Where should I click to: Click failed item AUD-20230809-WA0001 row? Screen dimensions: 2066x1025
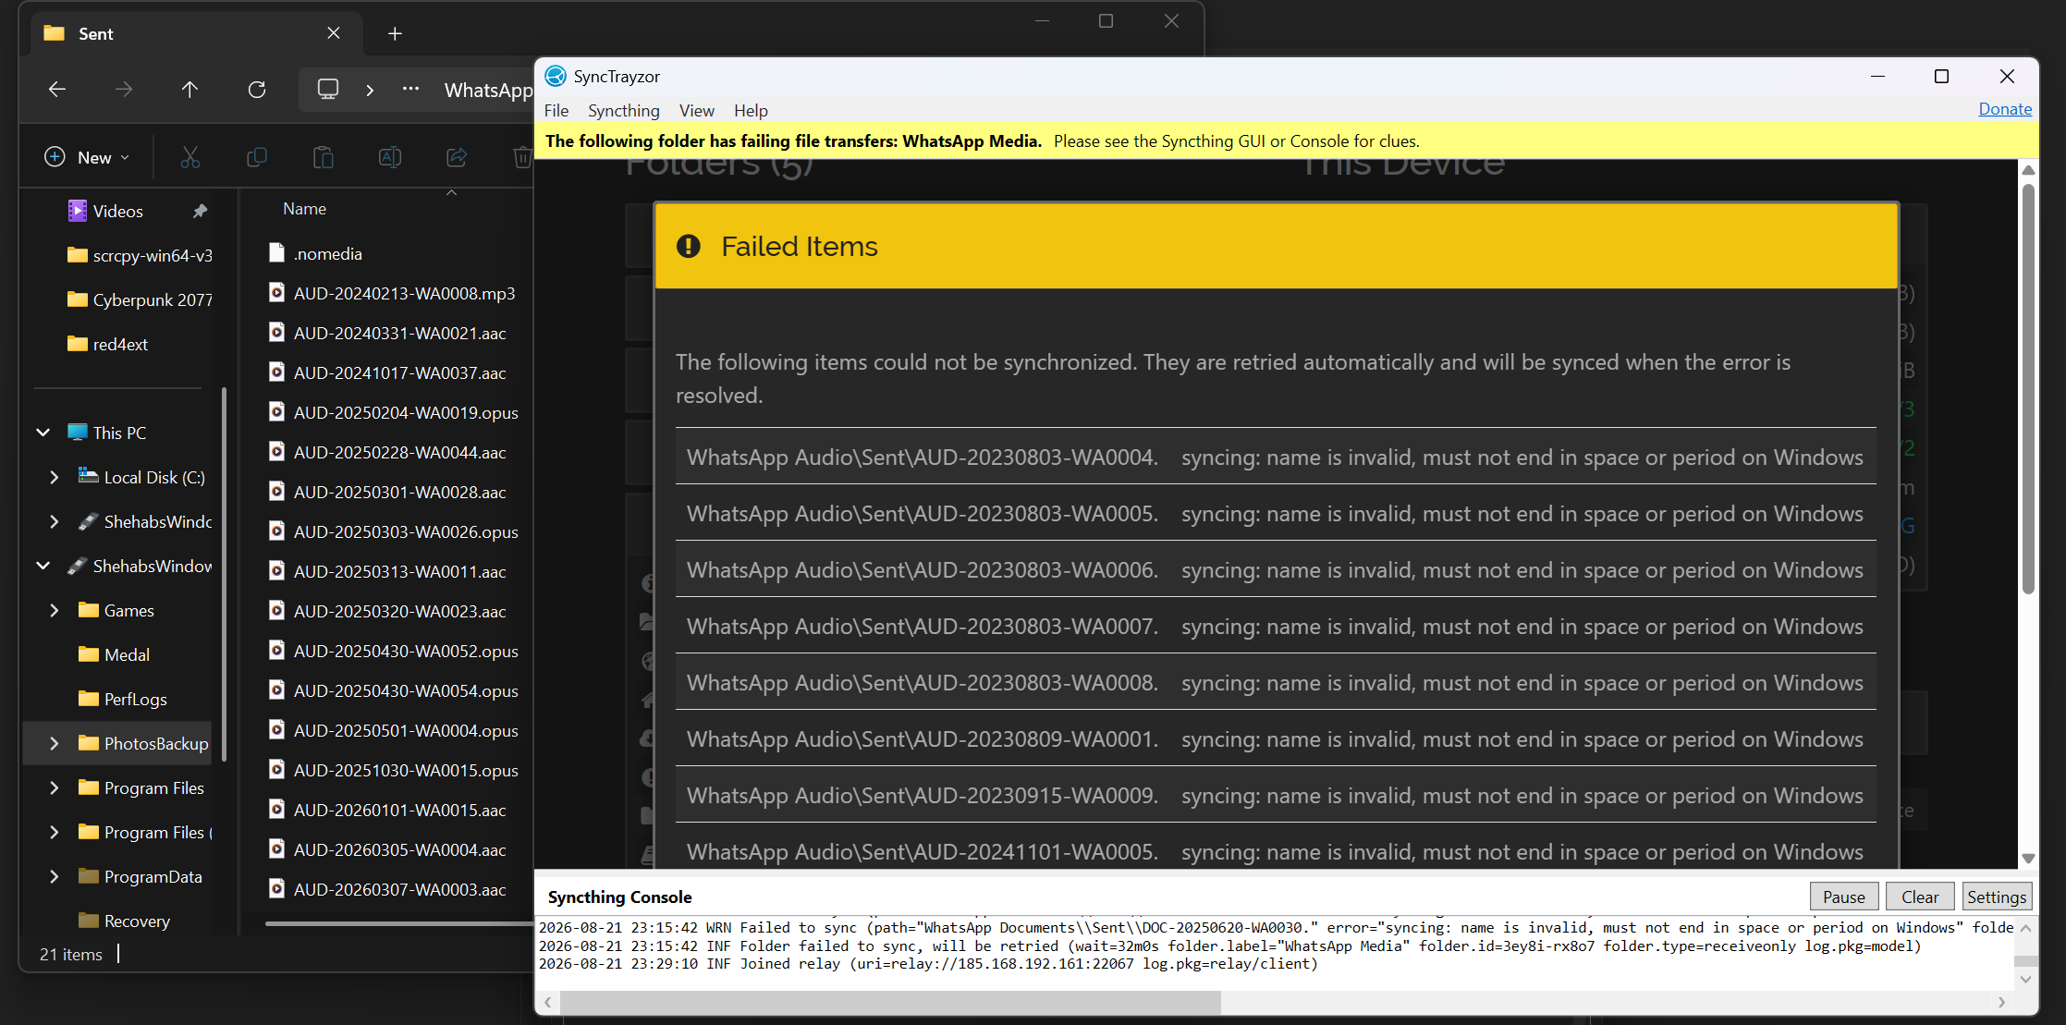(x=1276, y=738)
